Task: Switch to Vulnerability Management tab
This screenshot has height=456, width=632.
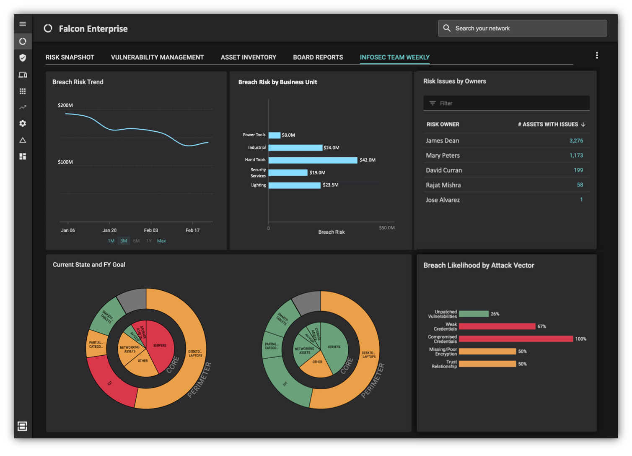Action: pos(158,57)
